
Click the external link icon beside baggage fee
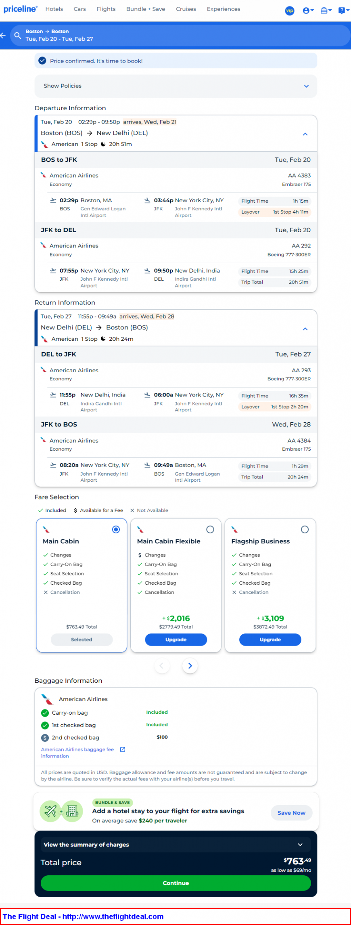123,749
